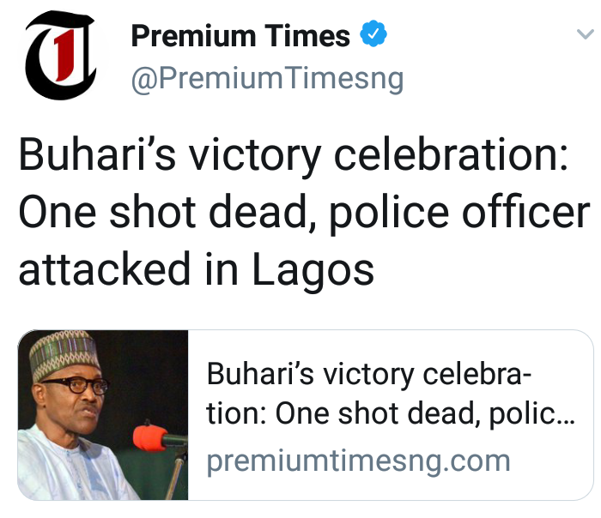Click the @PremiumTimesng handle
This screenshot has height=518, width=601.
(x=266, y=81)
